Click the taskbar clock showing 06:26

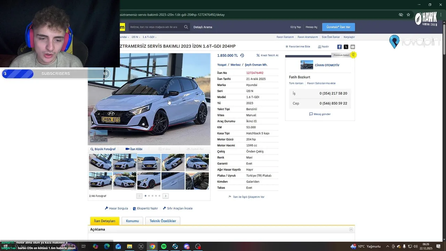[x=426, y=246]
